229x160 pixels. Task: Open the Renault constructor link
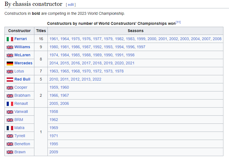(x=21, y=104)
